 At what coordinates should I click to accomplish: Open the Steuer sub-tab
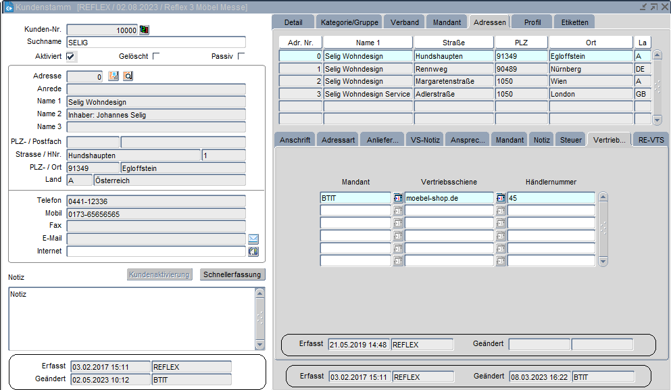pyautogui.click(x=571, y=140)
